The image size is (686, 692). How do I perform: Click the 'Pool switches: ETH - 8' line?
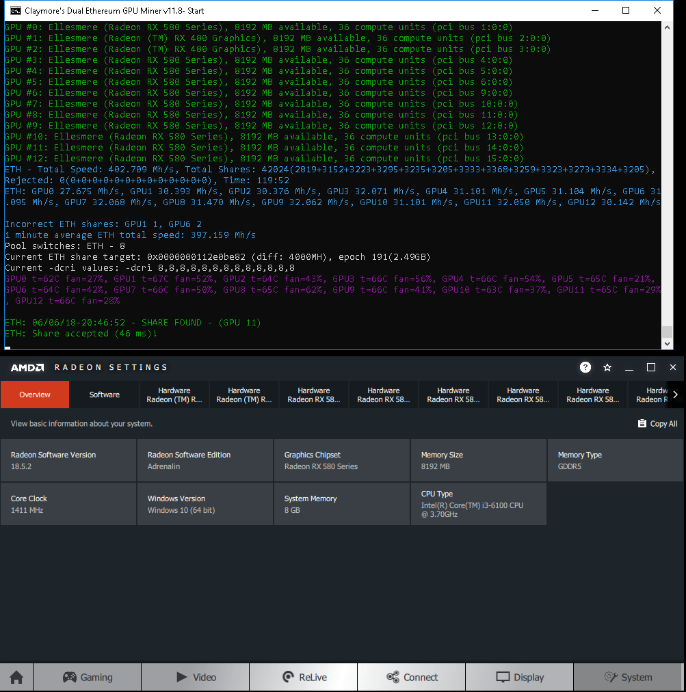(x=65, y=245)
